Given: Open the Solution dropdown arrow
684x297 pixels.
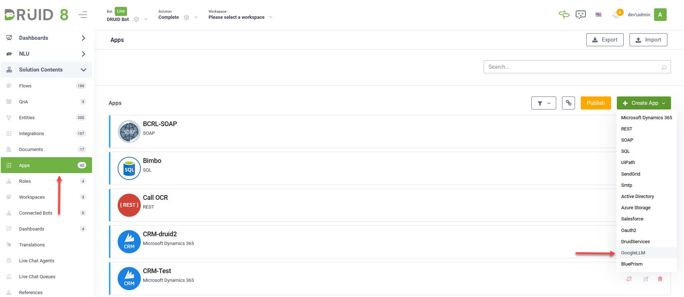Looking at the screenshot, I should pyautogui.click(x=196, y=17).
